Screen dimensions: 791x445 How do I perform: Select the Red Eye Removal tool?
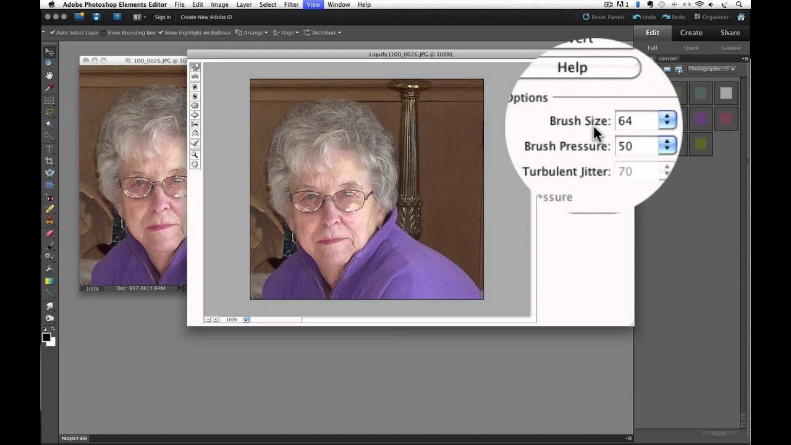click(x=49, y=197)
